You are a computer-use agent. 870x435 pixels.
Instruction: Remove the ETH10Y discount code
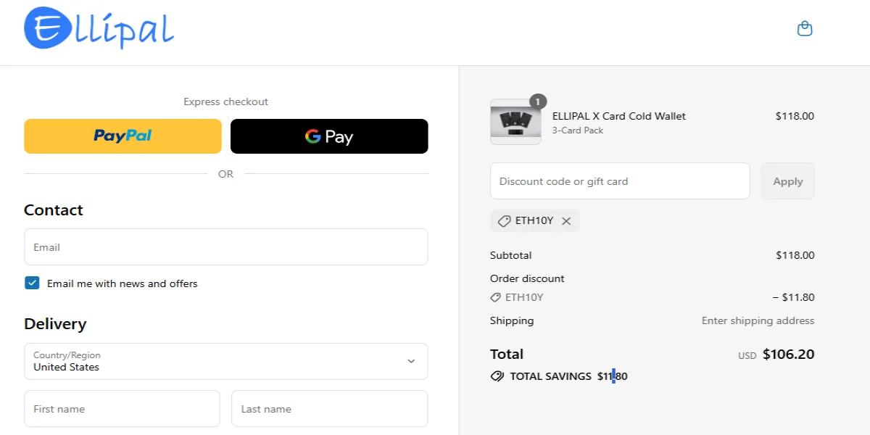coord(567,221)
